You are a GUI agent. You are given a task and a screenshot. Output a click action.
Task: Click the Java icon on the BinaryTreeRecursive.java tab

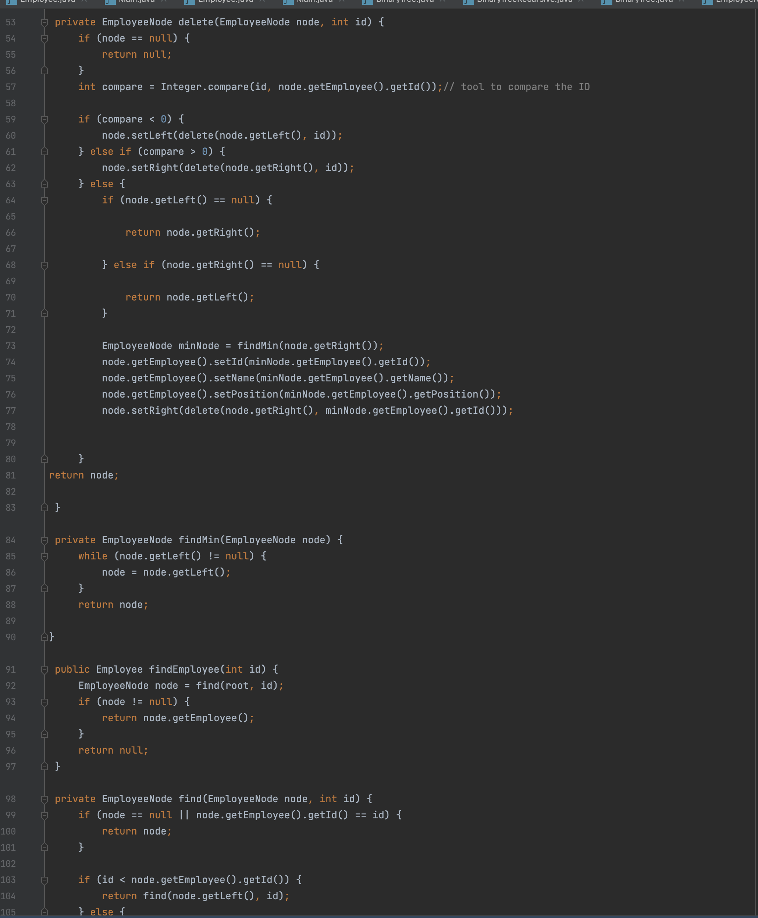[467, 2]
